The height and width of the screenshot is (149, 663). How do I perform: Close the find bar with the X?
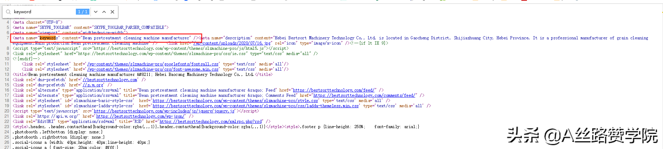pyautogui.click(x=112, y=12)
